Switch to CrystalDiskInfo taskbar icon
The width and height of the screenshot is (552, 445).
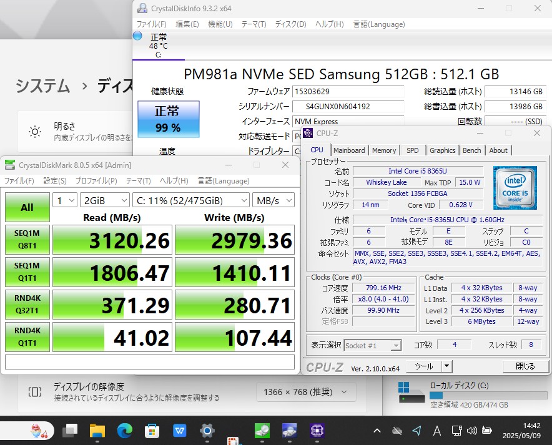289,430
